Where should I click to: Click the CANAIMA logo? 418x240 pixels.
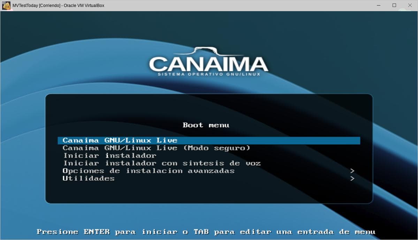(x=209, y=62)
